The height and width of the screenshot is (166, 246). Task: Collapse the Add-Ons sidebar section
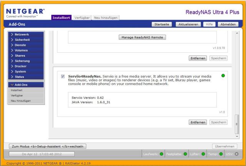26,85
